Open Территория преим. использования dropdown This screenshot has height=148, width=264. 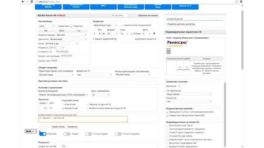(56, 75)
